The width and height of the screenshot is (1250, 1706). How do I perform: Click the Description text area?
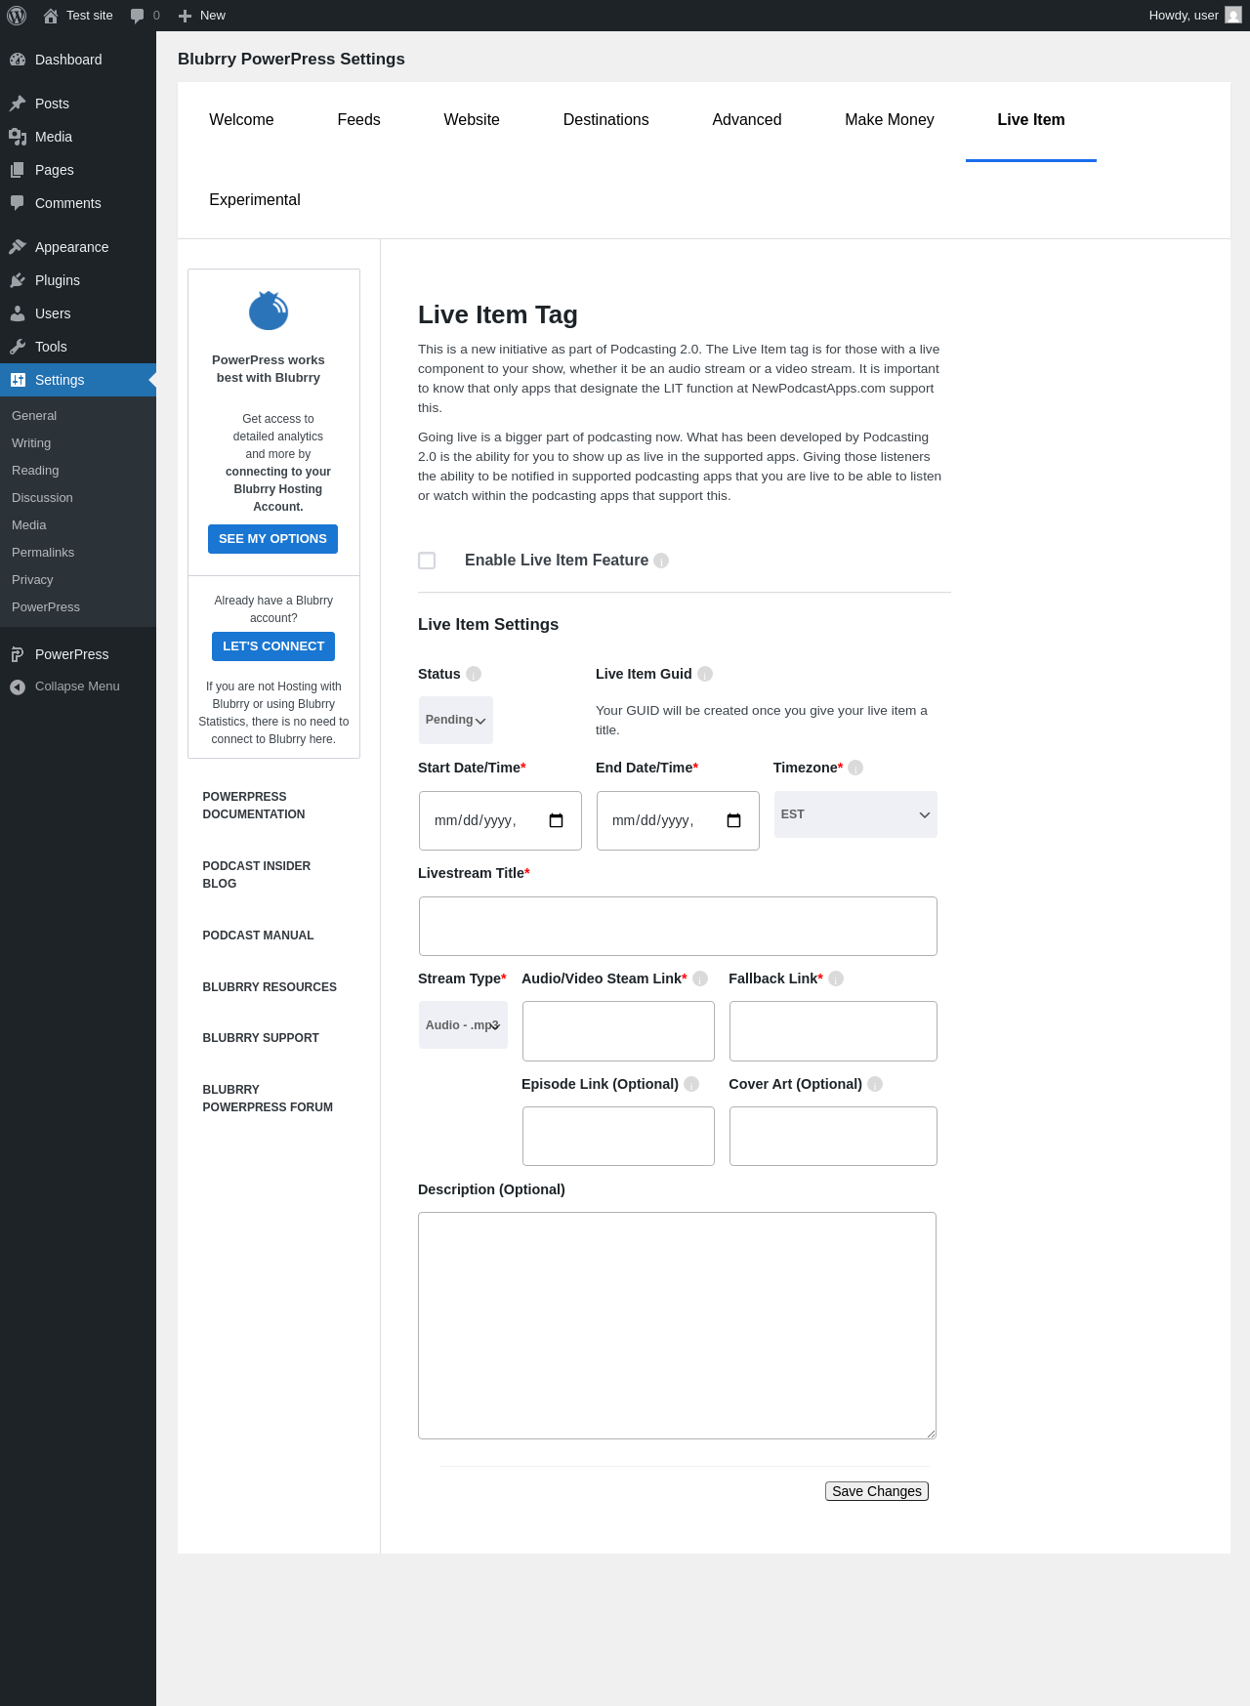click(677, 1326)
